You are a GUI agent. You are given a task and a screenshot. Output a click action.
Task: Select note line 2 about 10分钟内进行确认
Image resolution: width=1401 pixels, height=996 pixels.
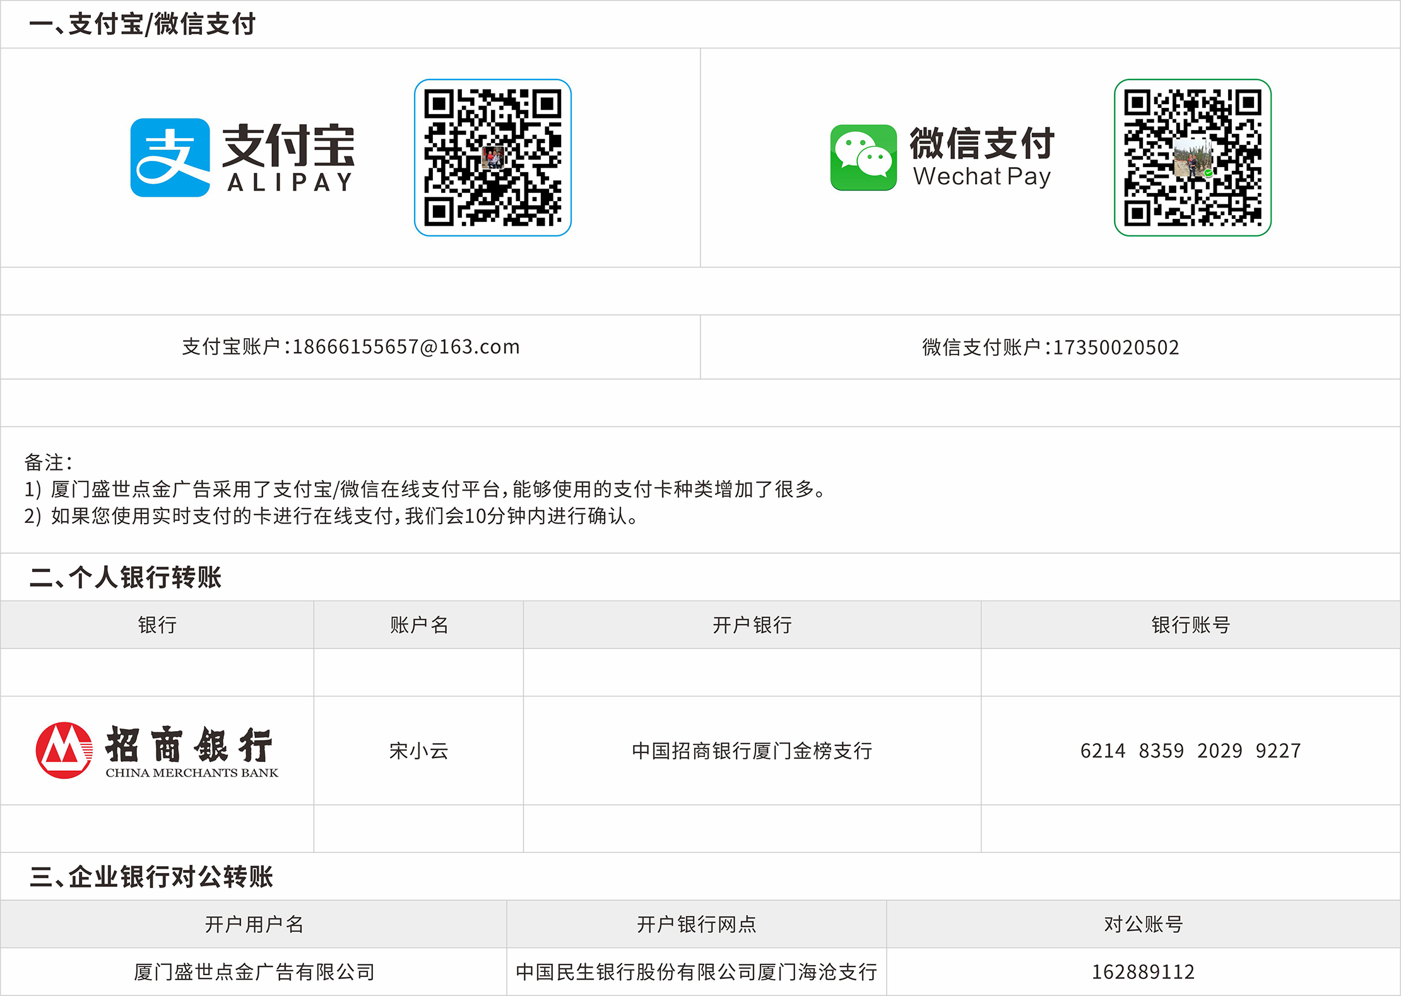click(x=331, y=517)
